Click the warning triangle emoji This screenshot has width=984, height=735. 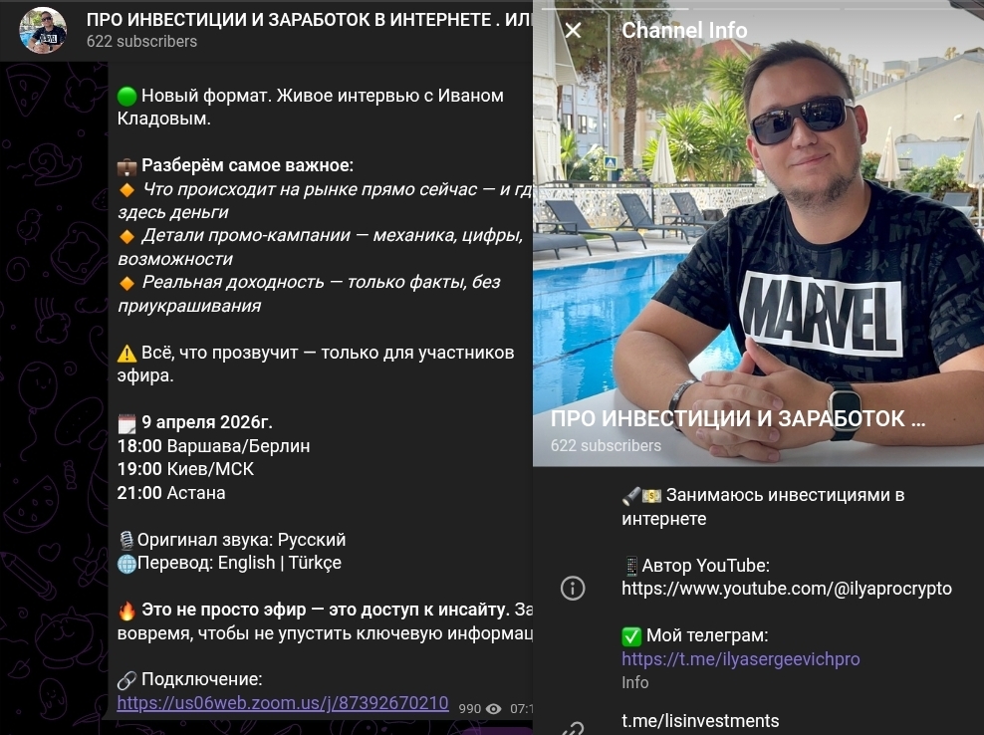[126, 354]
